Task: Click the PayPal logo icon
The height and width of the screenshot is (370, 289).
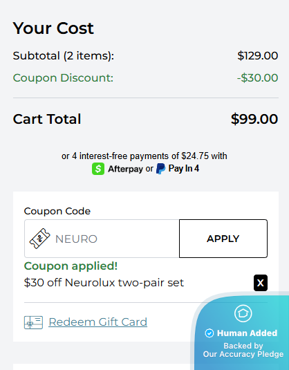Action: (x=161, y=169)
